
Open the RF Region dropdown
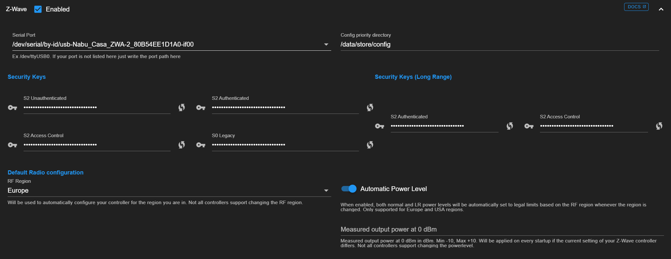(x=326, y=190)
